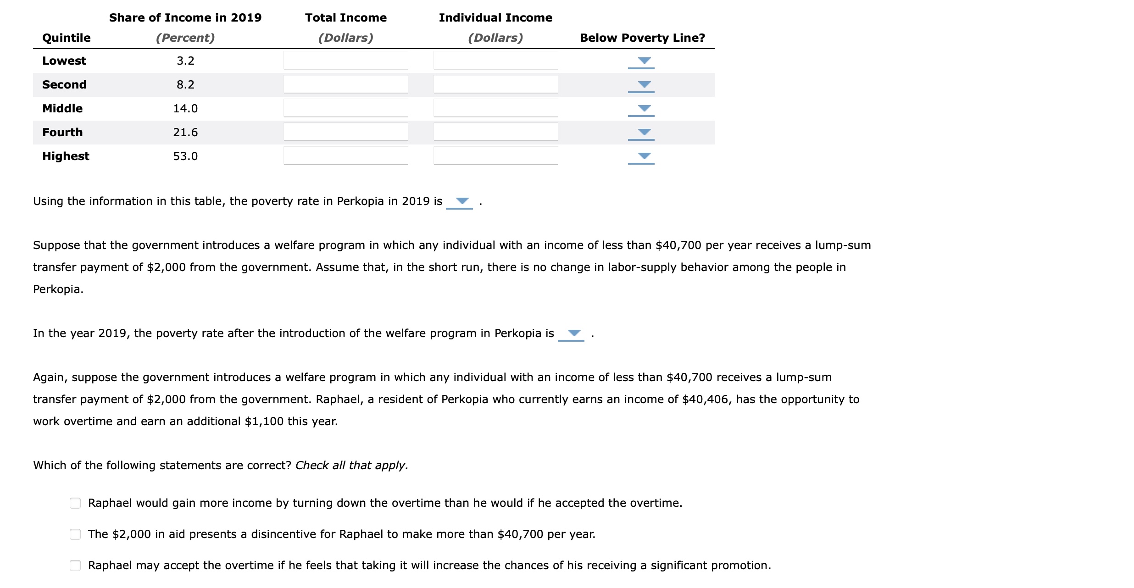Click Individual Income field for Lowest quintile
This screenshot has width=1134, height=588.
click(496, 60)
